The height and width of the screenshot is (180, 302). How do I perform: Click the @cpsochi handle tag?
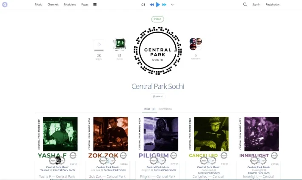[157, 96]
